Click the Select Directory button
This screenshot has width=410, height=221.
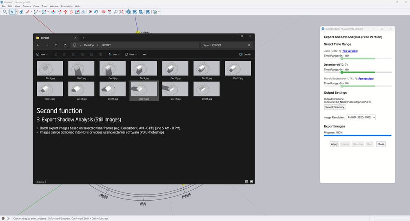click(x=335, y=107)
